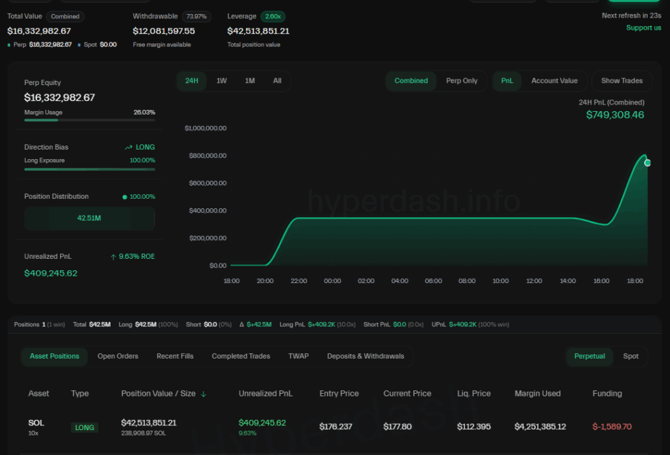Open the Deposits & Withdrawals tab

click(366, 357)
